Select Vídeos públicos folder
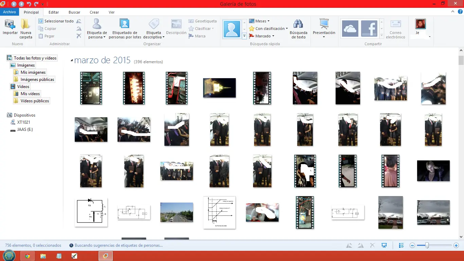This screenshot has height=261, width=464. 31,101
